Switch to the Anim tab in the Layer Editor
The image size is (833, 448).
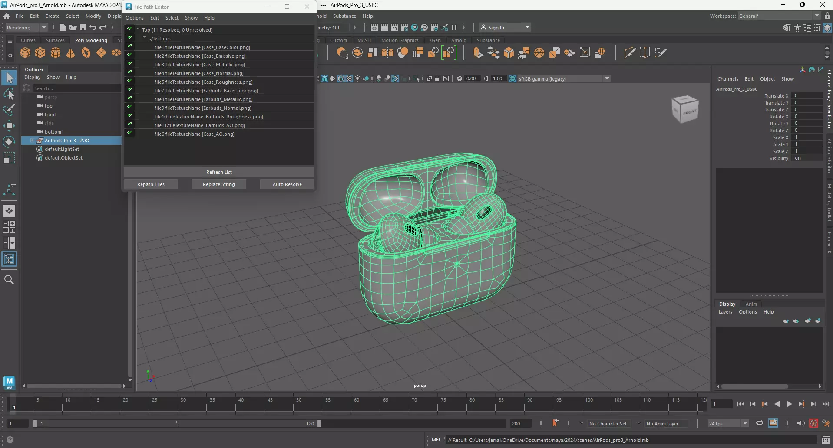[x=751, y=304]
